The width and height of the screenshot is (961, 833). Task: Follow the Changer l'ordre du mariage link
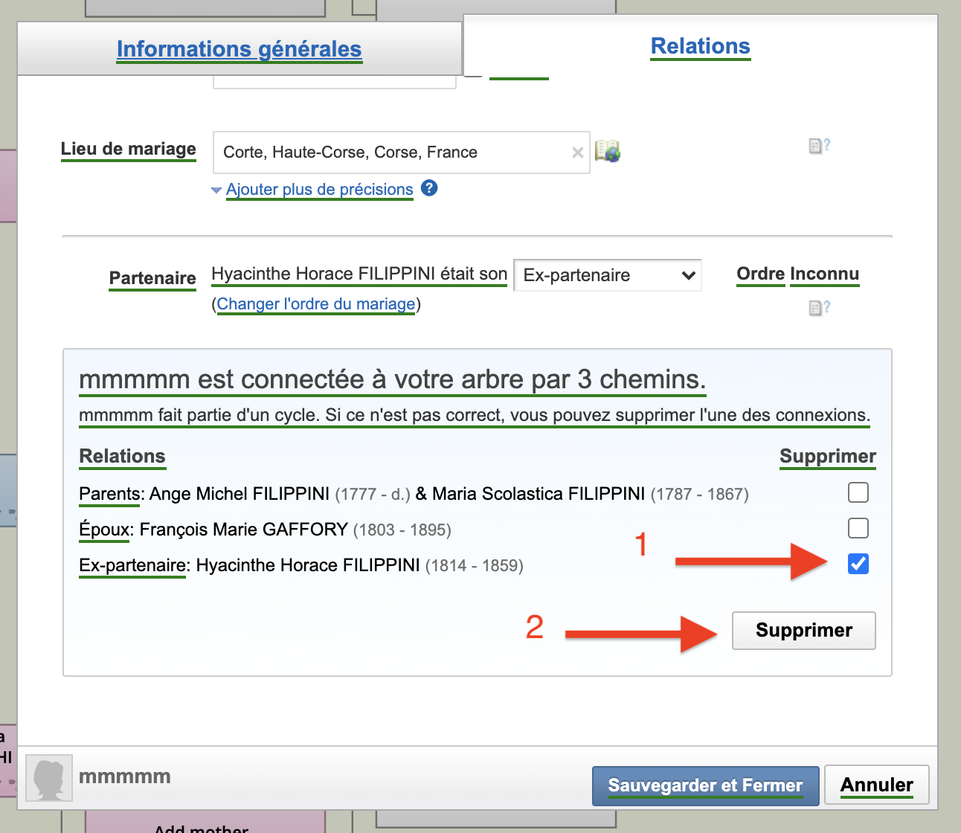pos(316,304)
